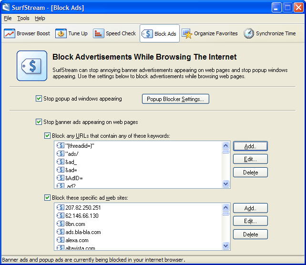
Task: Click the Tune Up gear icon
Action: (61, 33)
